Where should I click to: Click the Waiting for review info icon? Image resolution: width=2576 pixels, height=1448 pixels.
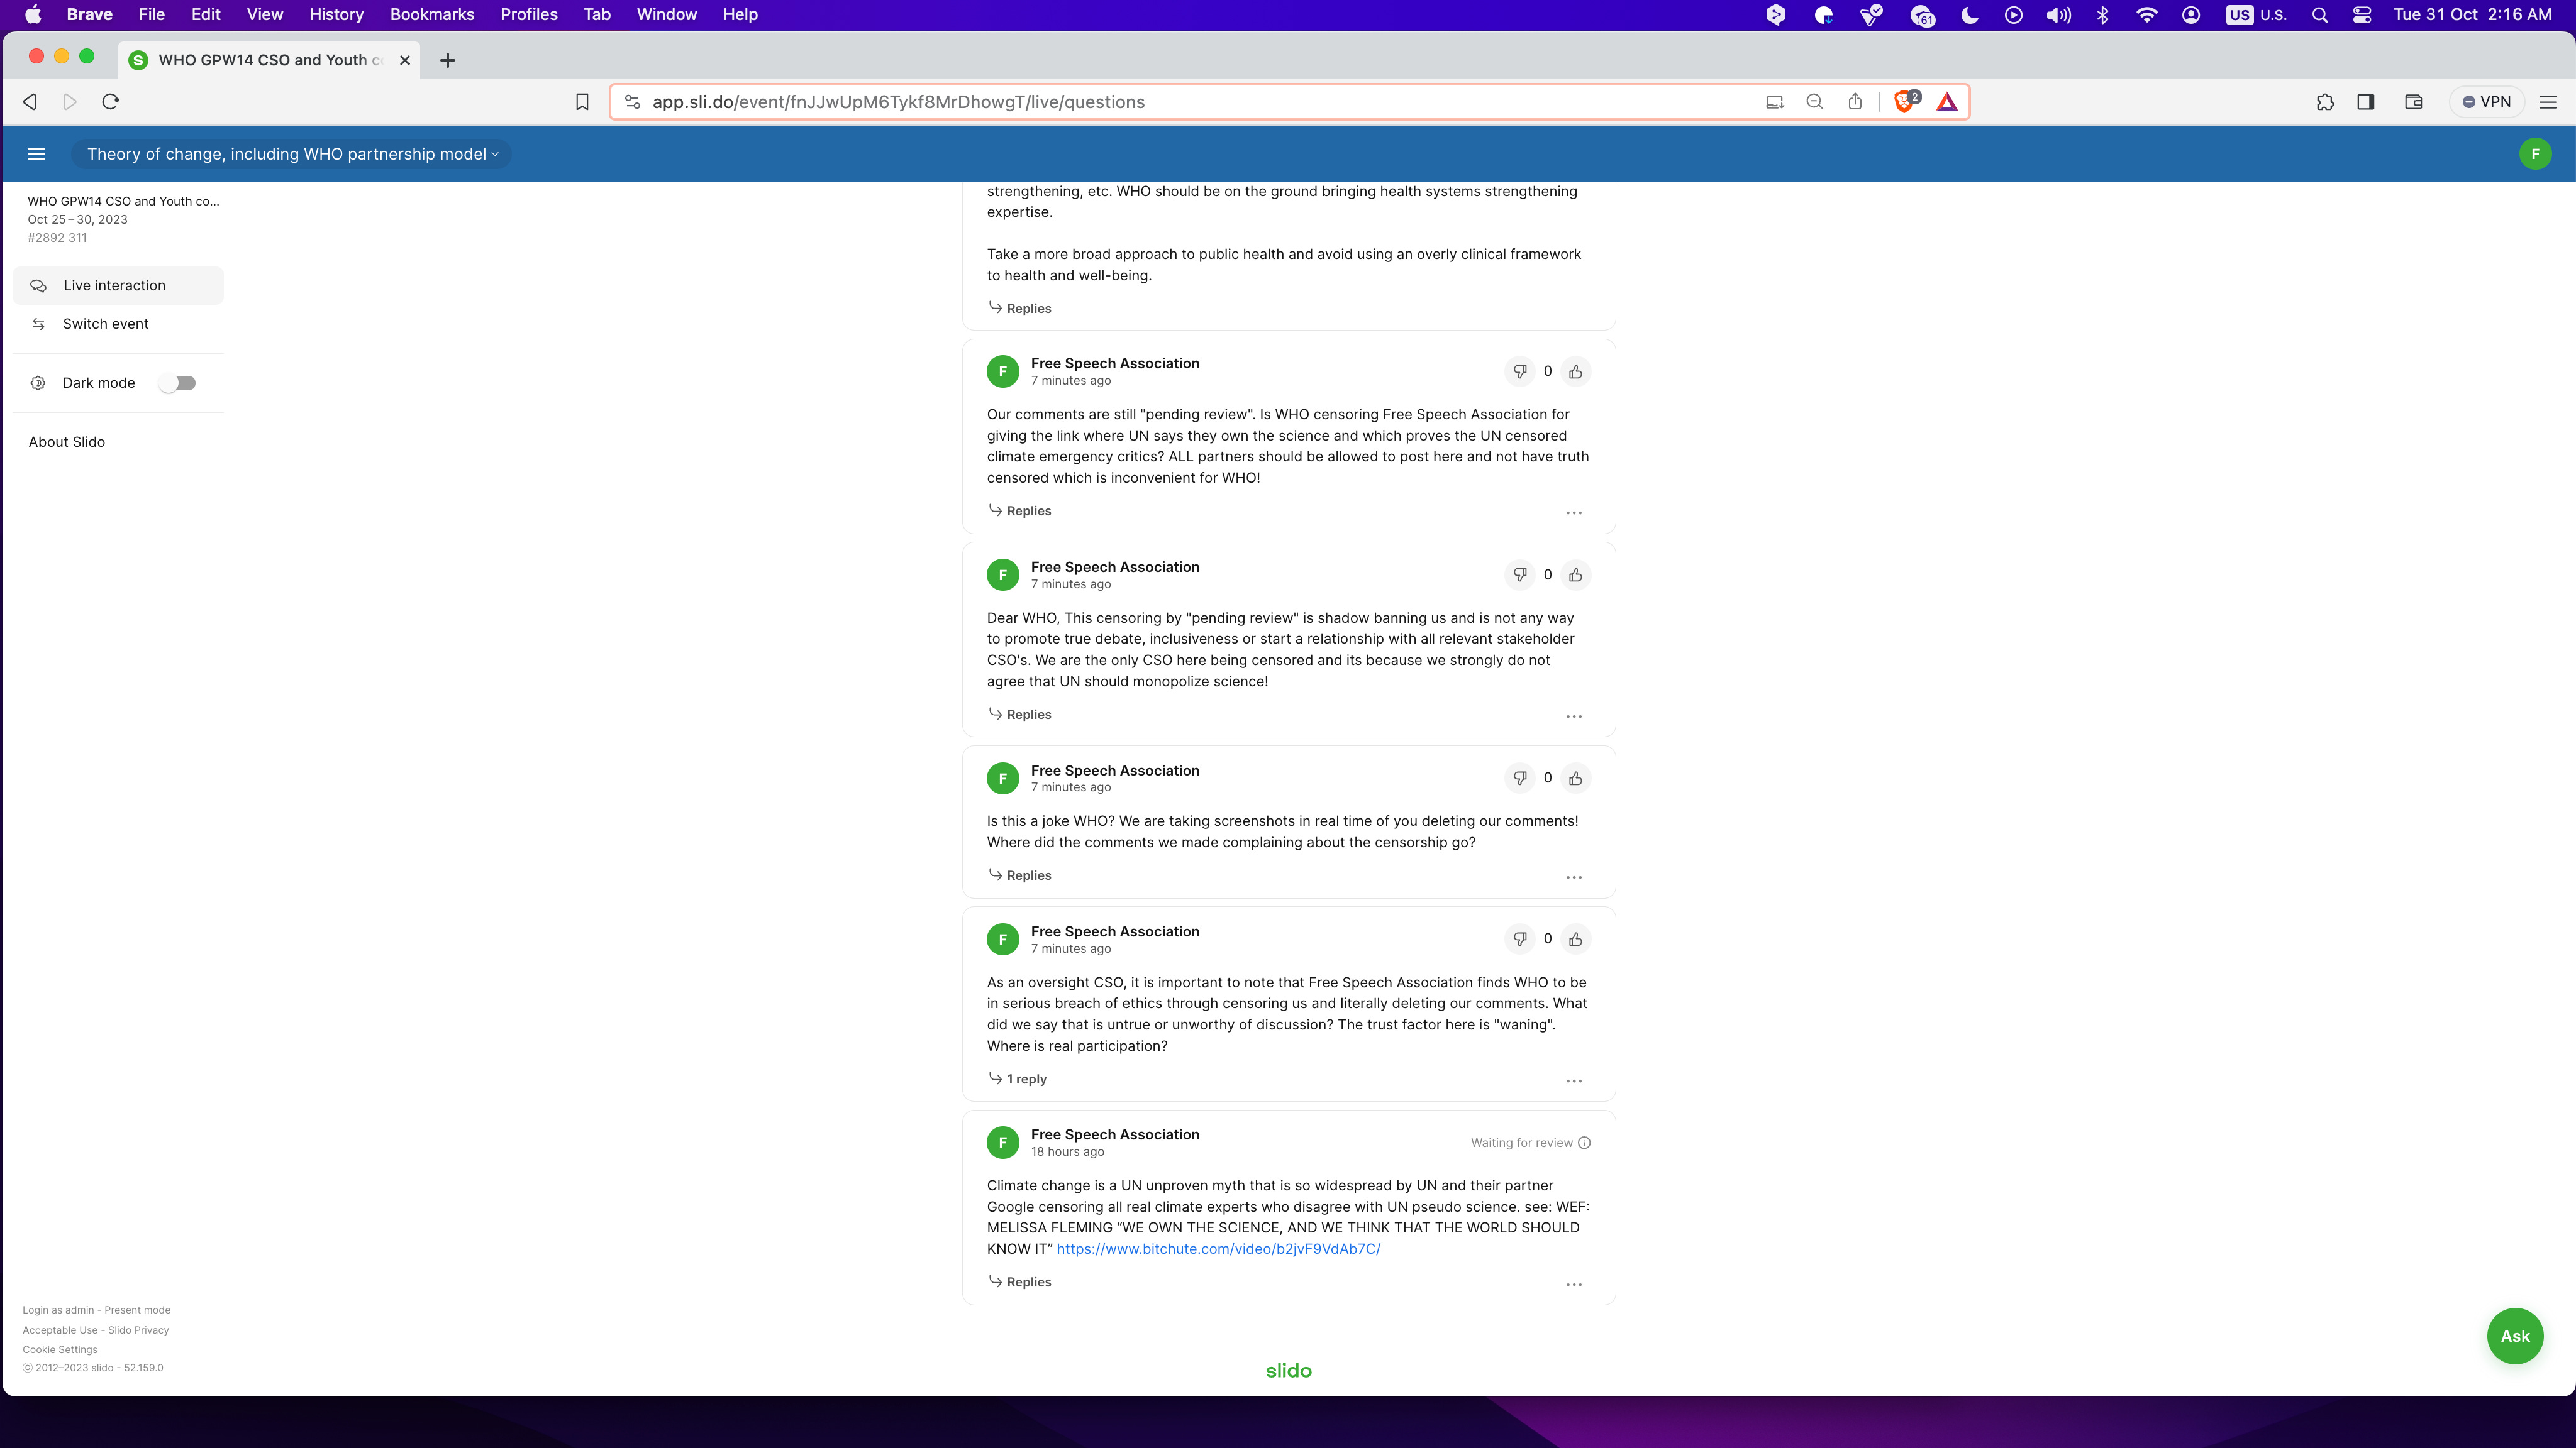click(x=1584, y=1143)
